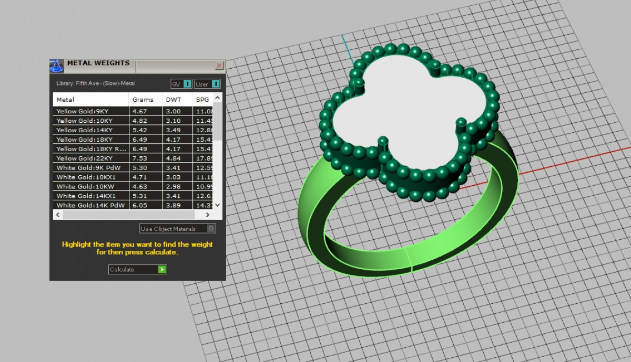This screenshot has width=631, height=362.
Task: Click the 3.49 DWT cell for 14KY
Action: pyautogui.click(x=177, y=130)
